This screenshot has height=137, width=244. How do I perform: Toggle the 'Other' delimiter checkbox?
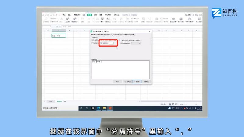click(x=102, y=43)
